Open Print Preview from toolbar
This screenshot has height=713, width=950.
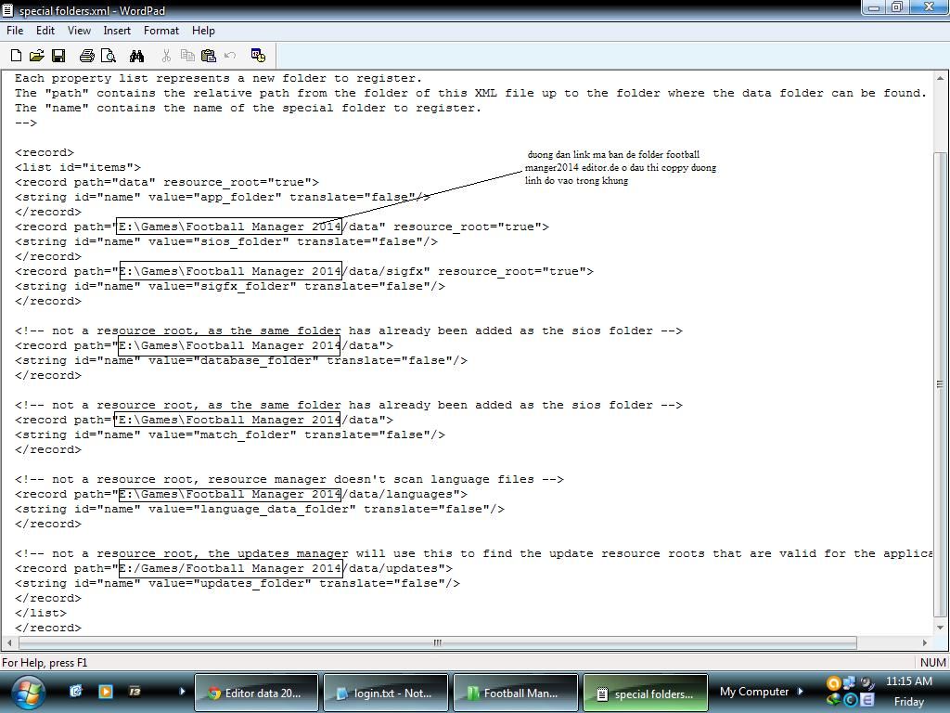[109, 56]
